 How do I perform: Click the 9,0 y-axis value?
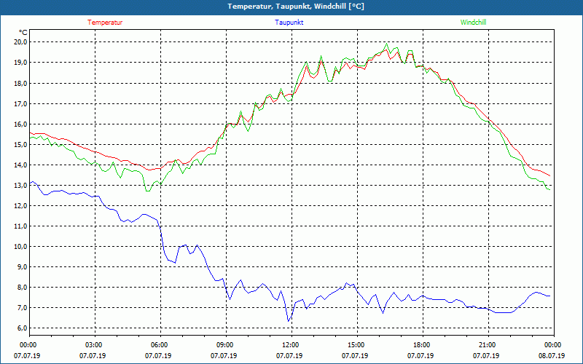[x=22, y=267]
